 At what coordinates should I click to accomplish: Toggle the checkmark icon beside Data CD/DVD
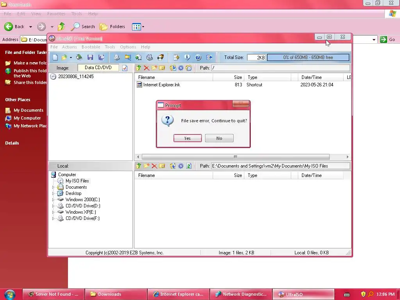click(125, 68)
